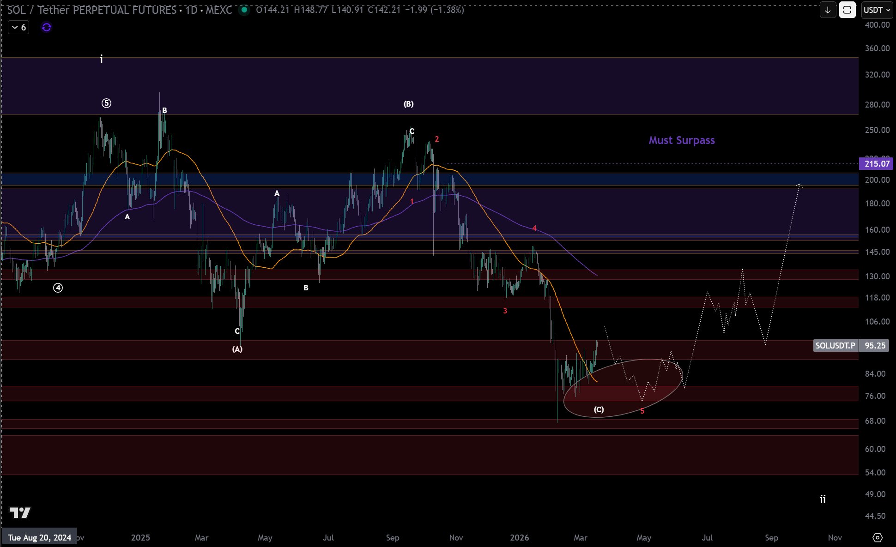Click the purple 215.07 price label
Screen dimensions: 896x547
click(876, 163)
